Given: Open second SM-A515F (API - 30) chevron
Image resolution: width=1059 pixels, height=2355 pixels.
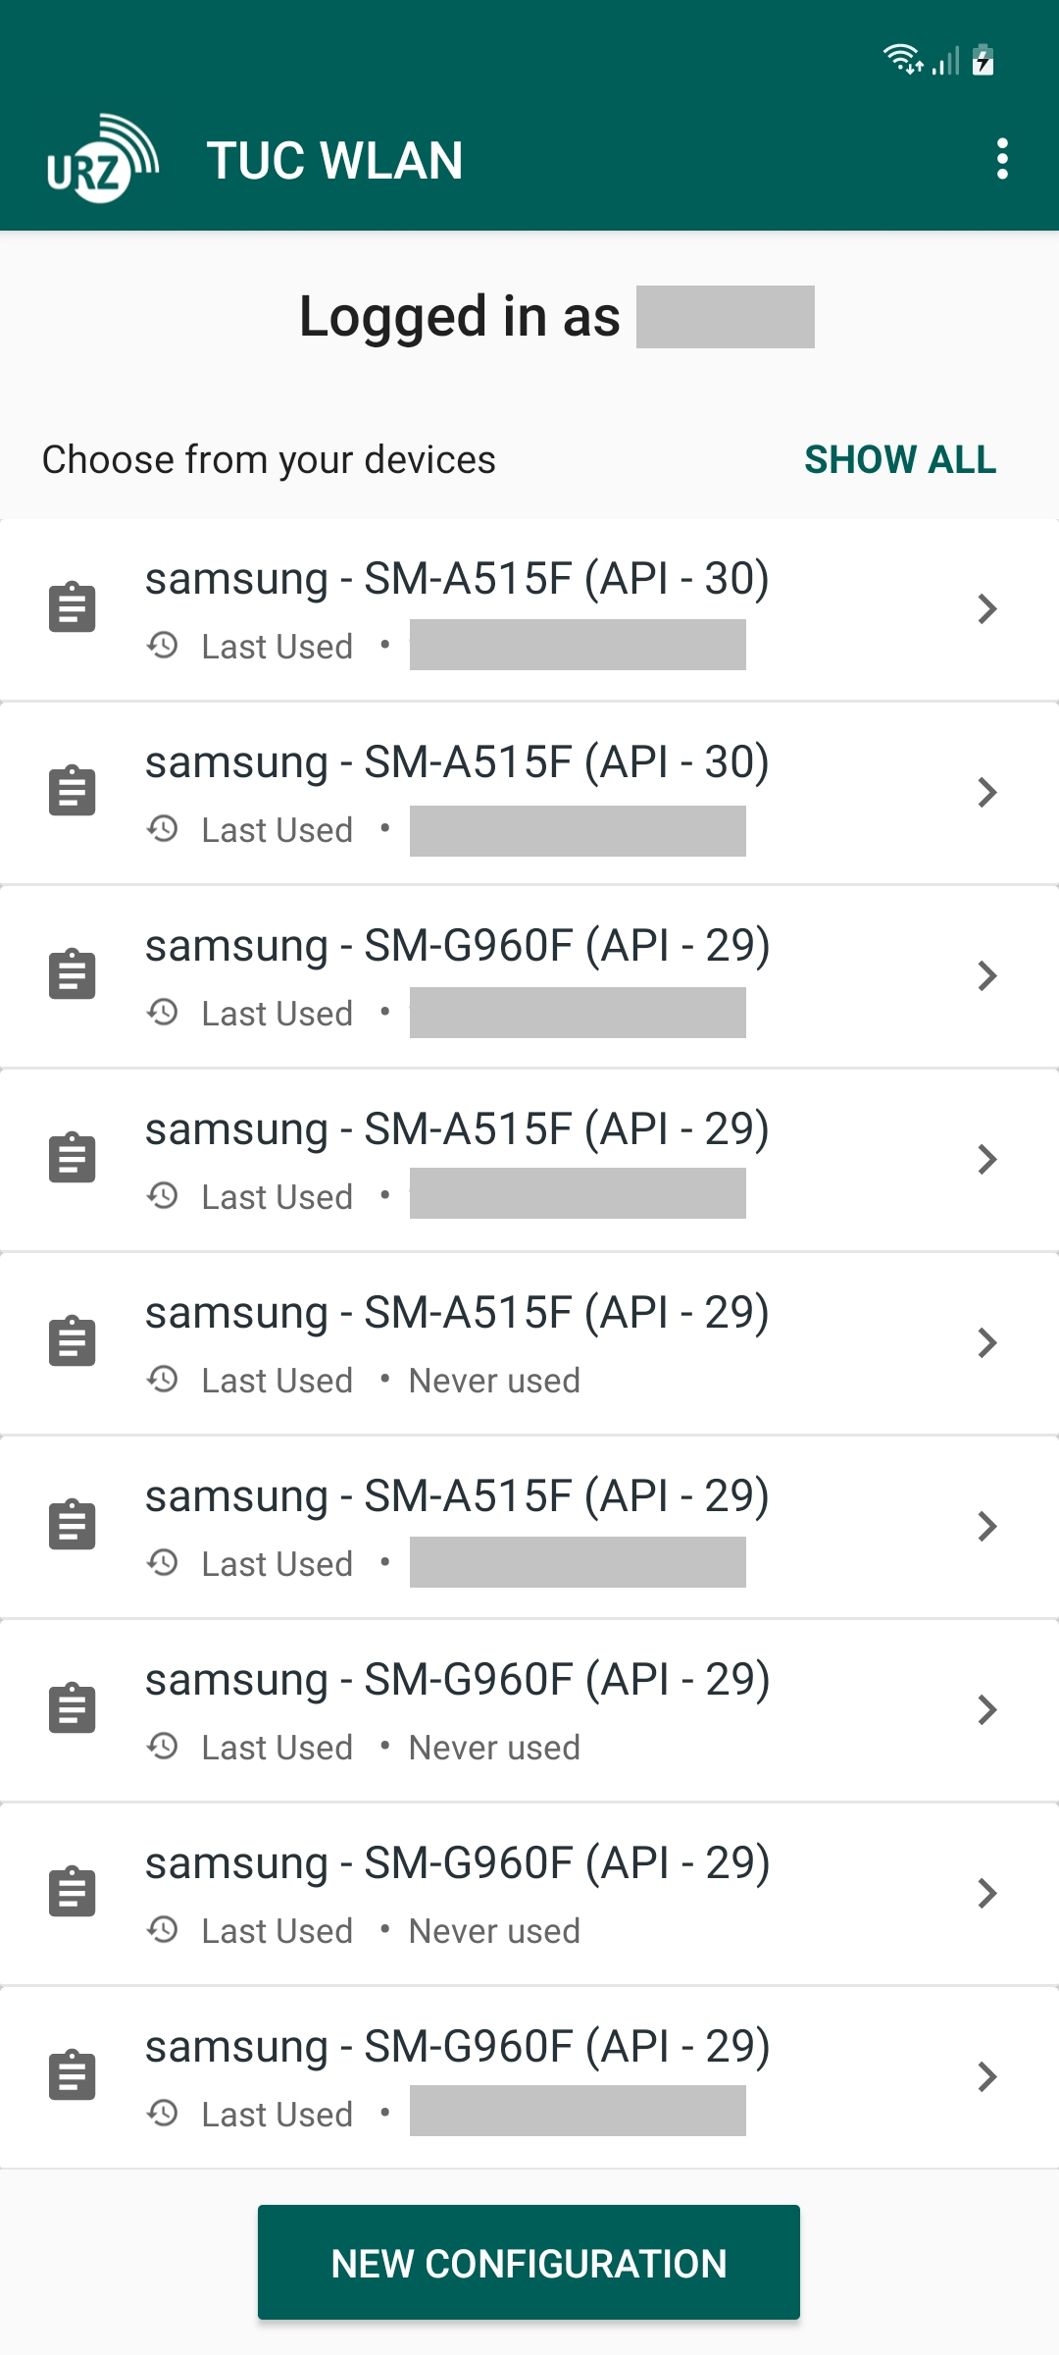Looking at the screenshot, I should pos(986,792).
